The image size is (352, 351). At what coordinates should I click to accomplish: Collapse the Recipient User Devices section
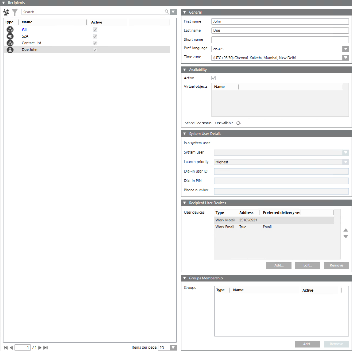pyautogui.click(x=185, y=203)
